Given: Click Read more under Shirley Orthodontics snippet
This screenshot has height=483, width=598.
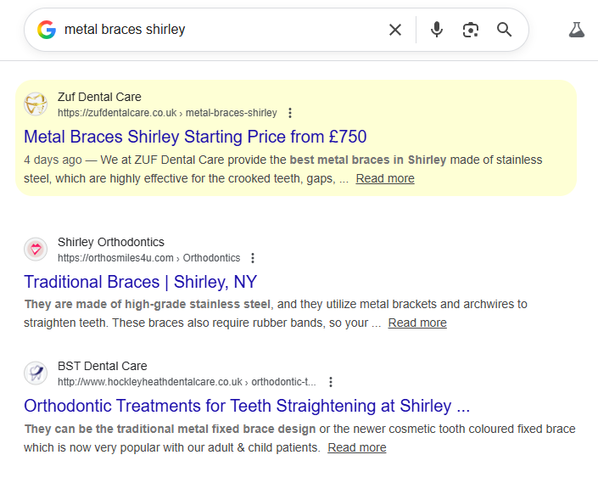Looking at the screenshot, I should [x=417, y=323].
